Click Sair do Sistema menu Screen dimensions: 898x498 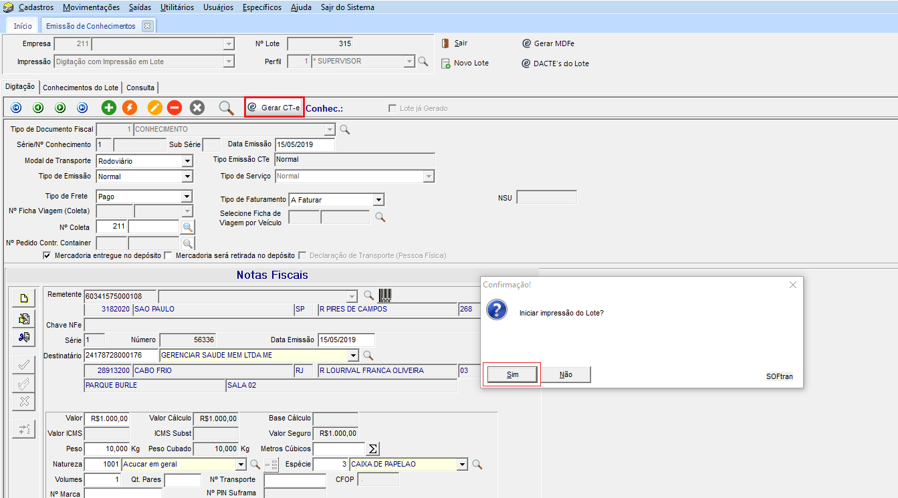click(348, 7)
